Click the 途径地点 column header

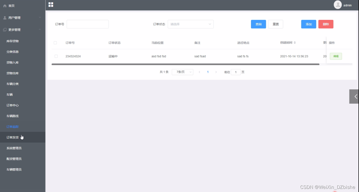(x=243, y=43)
